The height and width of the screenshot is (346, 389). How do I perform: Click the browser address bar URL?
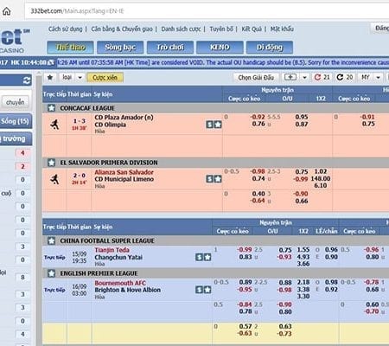pos(77,11)
